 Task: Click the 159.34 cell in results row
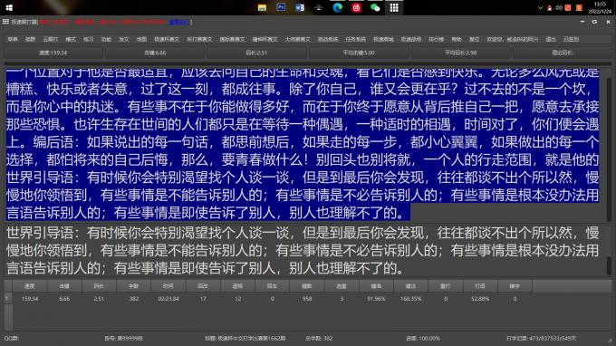(x=30, y=299)
